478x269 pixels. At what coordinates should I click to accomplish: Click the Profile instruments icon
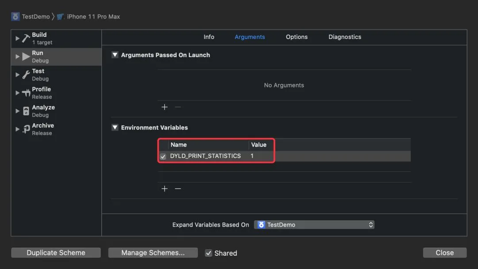pyautogui.click(x=26, y=93)
